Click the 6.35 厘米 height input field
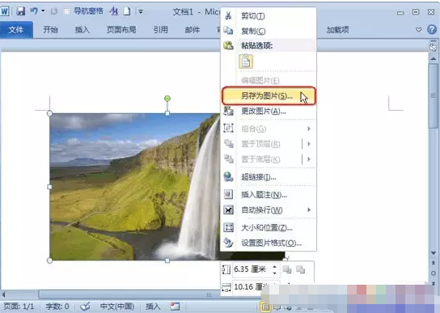 click(252, 269)
